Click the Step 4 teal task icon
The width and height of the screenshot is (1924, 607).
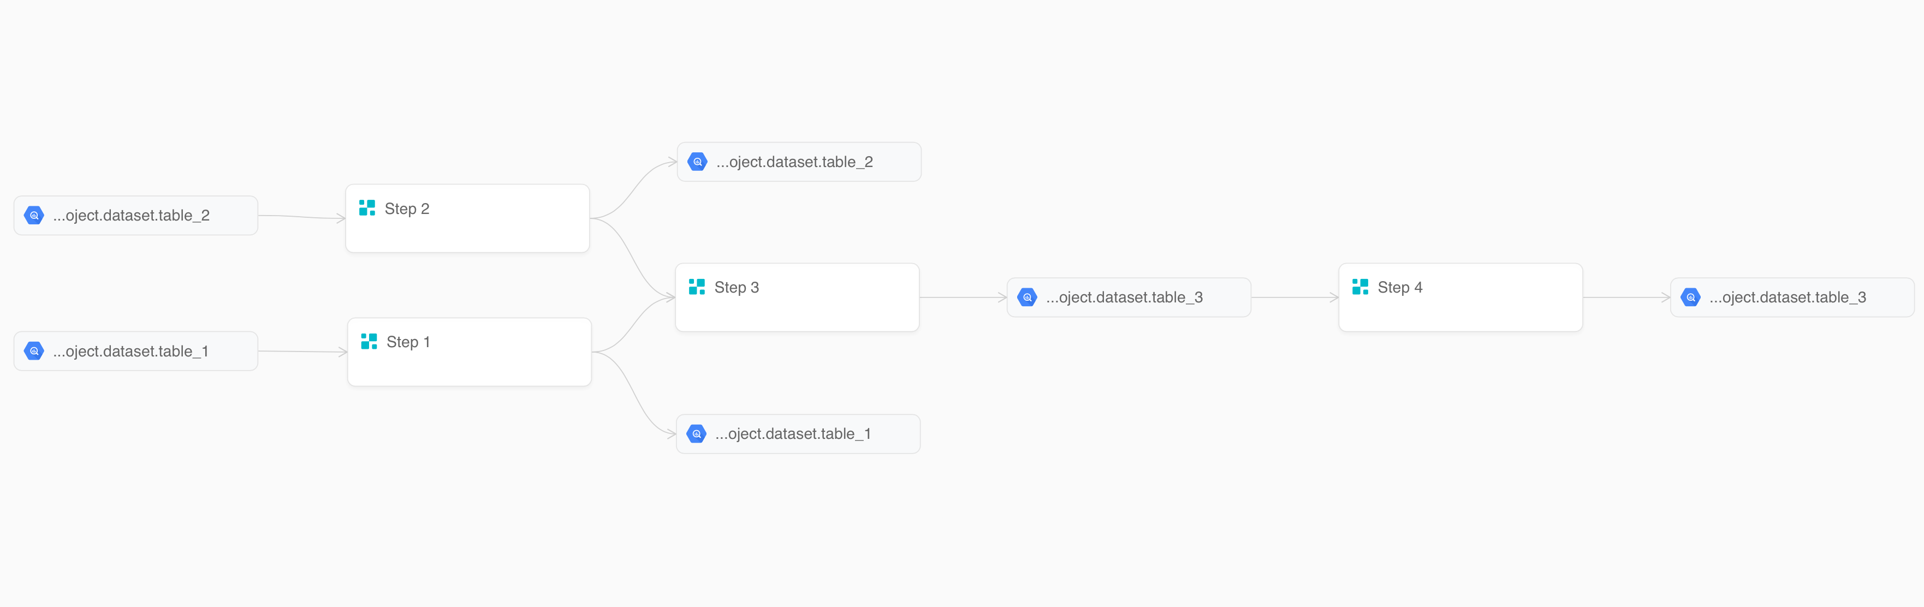coord(1360,287)
